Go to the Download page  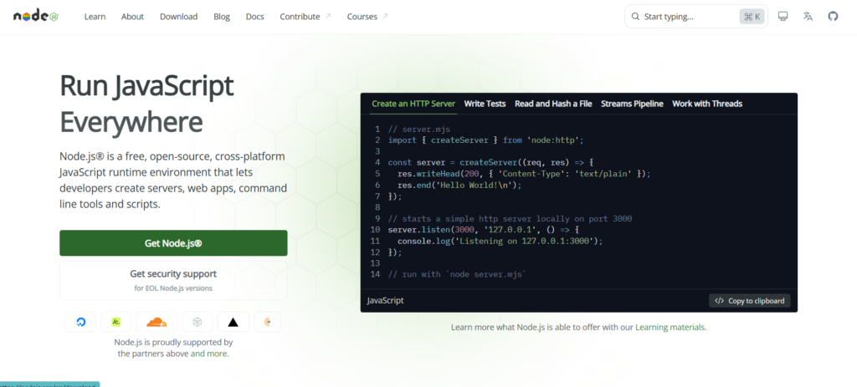point(179,17)
